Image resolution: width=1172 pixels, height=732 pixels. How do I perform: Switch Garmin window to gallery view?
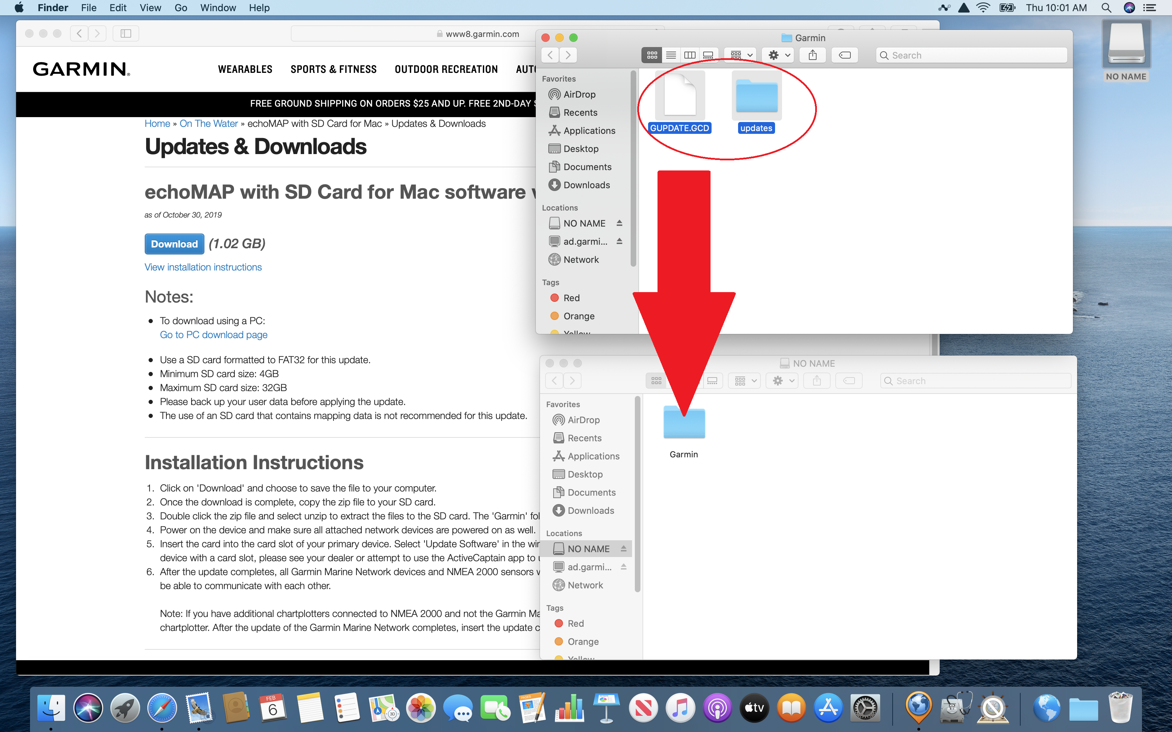(708, 55)
